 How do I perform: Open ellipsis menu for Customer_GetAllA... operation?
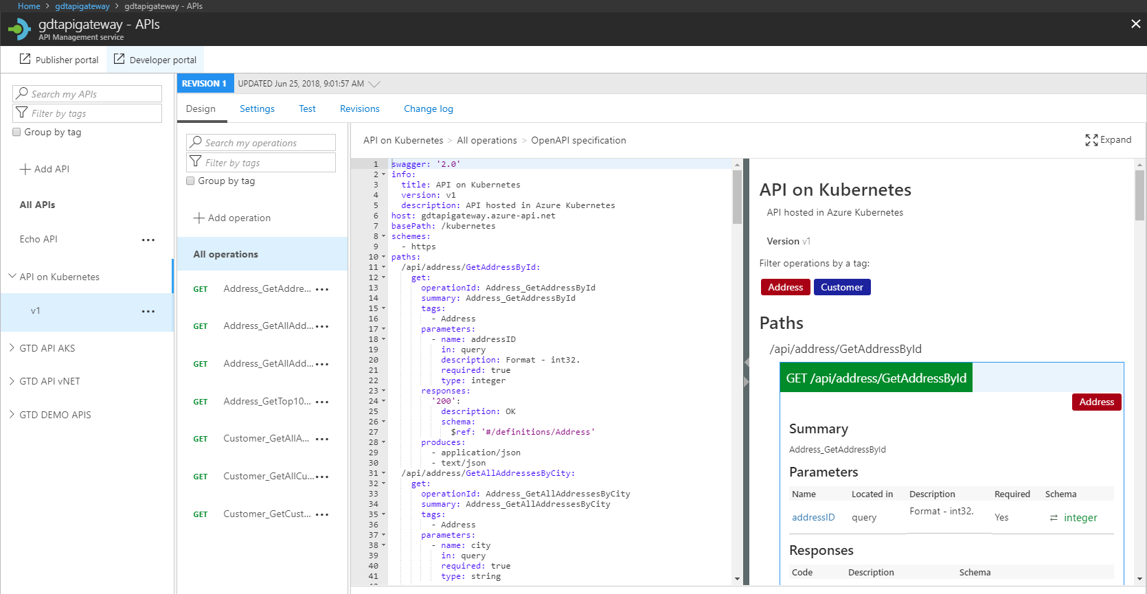(x=322, y=439)
